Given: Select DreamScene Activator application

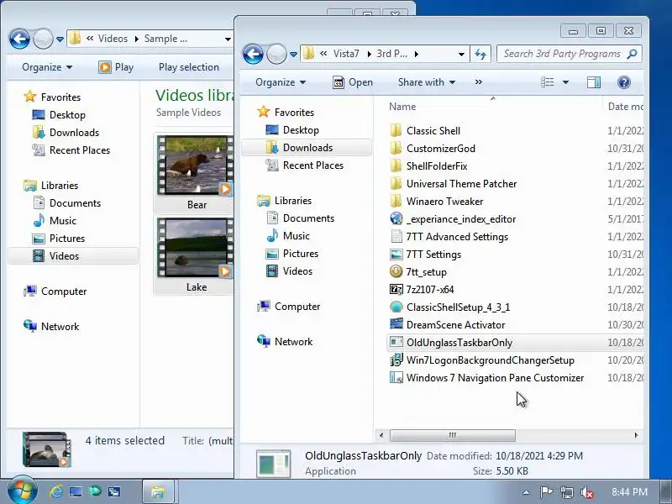Looking at the screenshot, I should 455,324.
